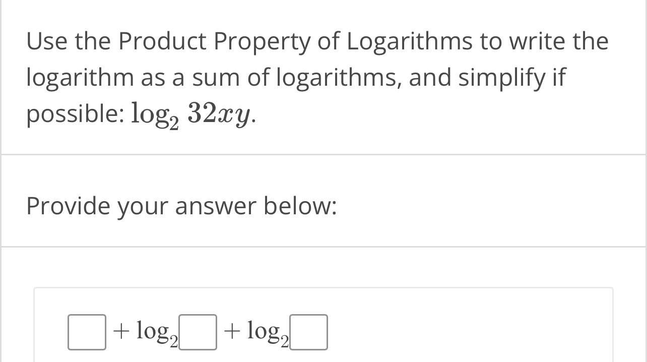Click the answer box after the second log₂
647x362 pixels.
click(x=309, y=332)
